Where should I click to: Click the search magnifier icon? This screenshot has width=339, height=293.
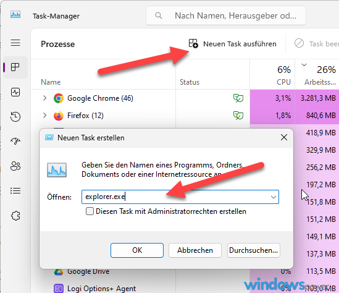(159, 15)
